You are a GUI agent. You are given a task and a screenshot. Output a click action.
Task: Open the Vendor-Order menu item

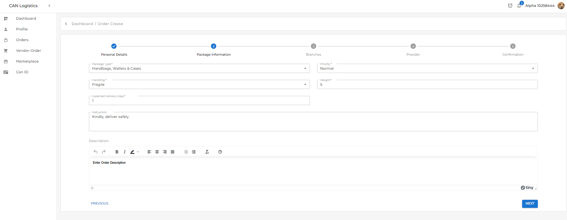29,51
